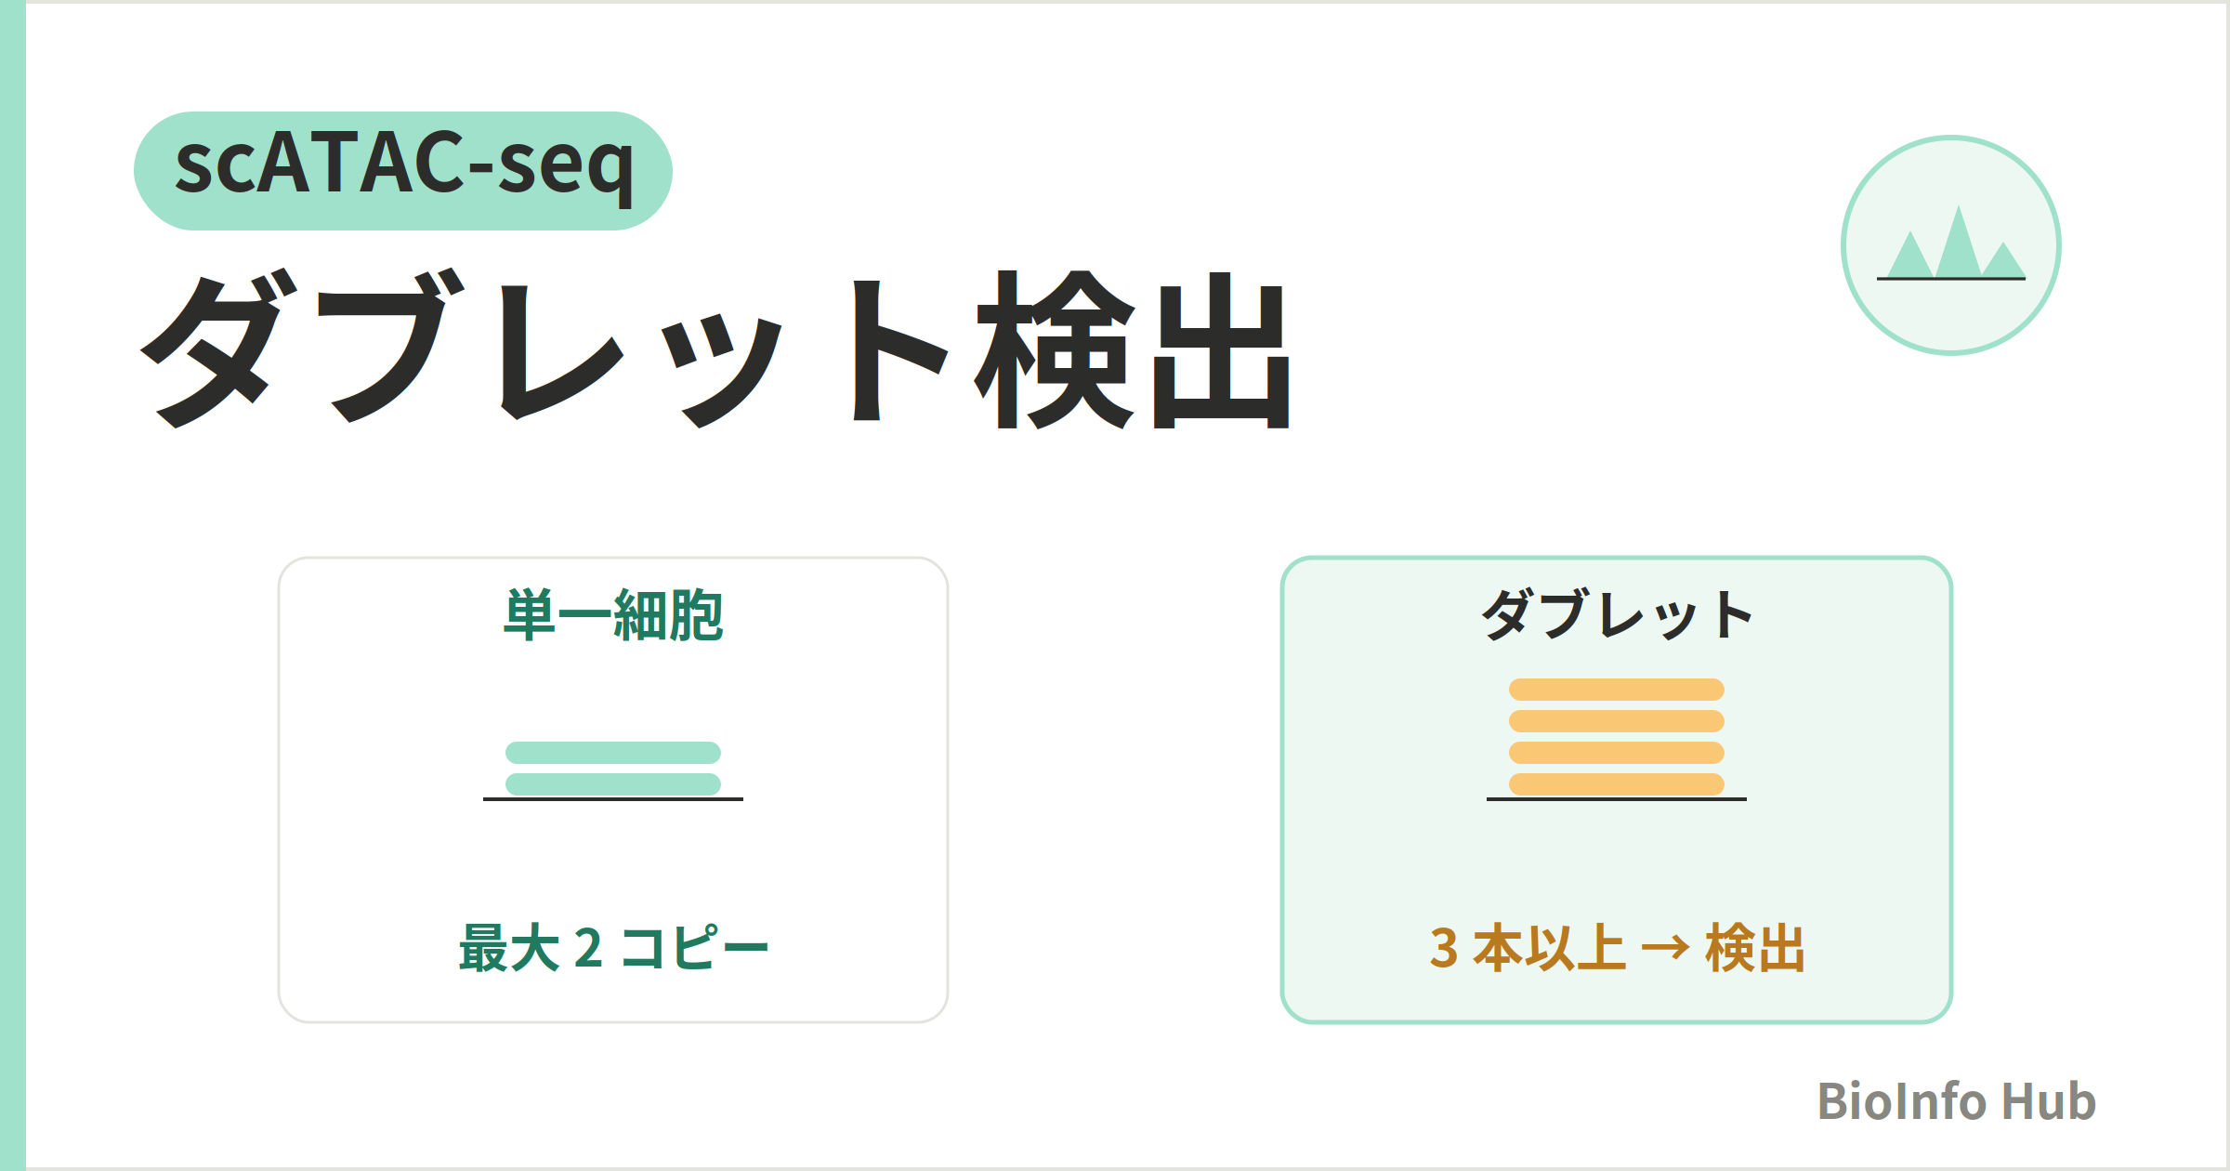Click the BioInfo Hub text

point(1957,1101)
